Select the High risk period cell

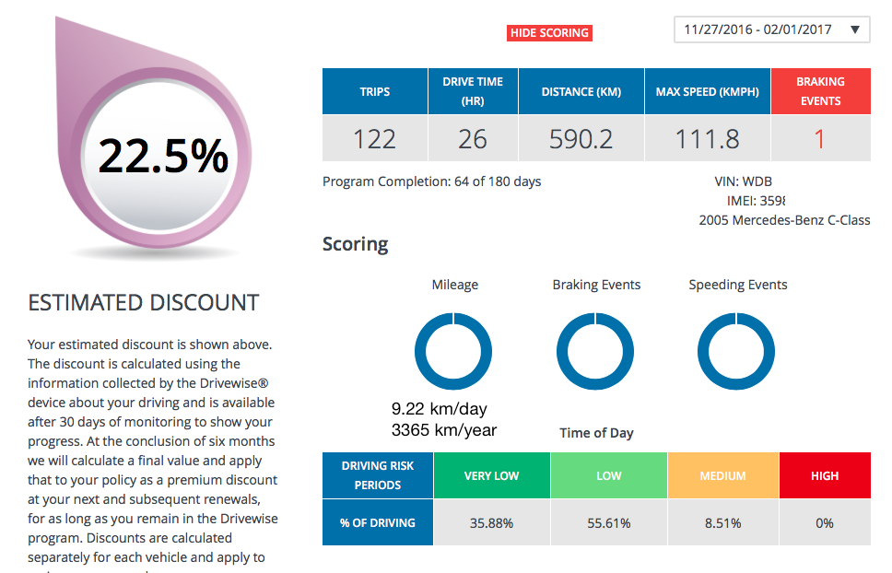point(825,474)
